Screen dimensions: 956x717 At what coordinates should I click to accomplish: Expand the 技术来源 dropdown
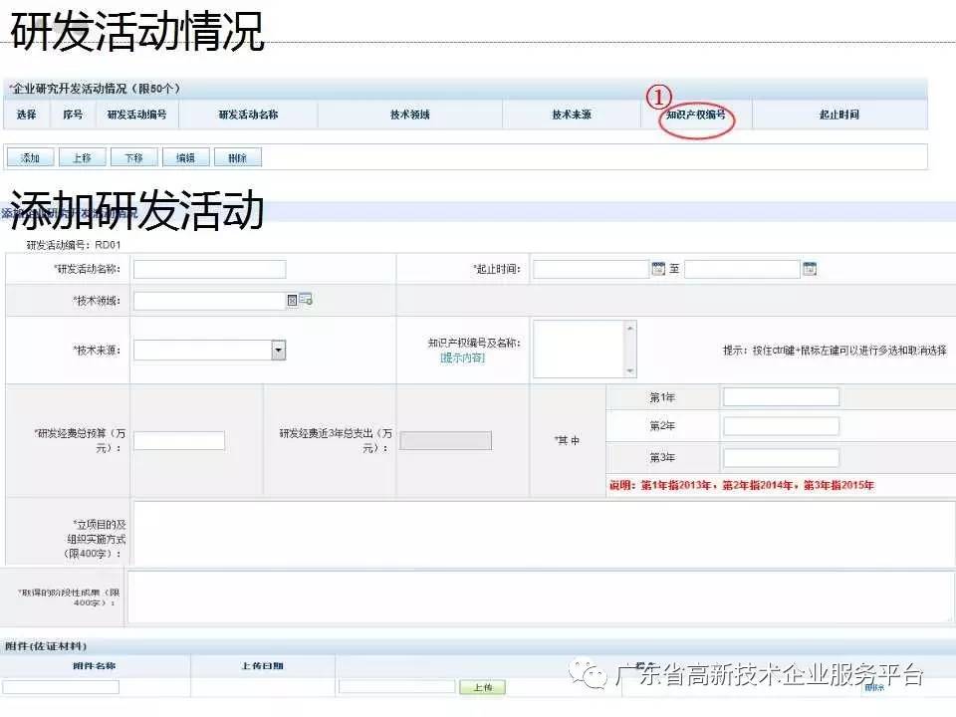tap(279, 350)
